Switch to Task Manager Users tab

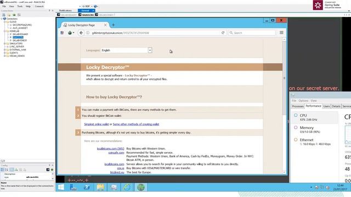(326, 106)
